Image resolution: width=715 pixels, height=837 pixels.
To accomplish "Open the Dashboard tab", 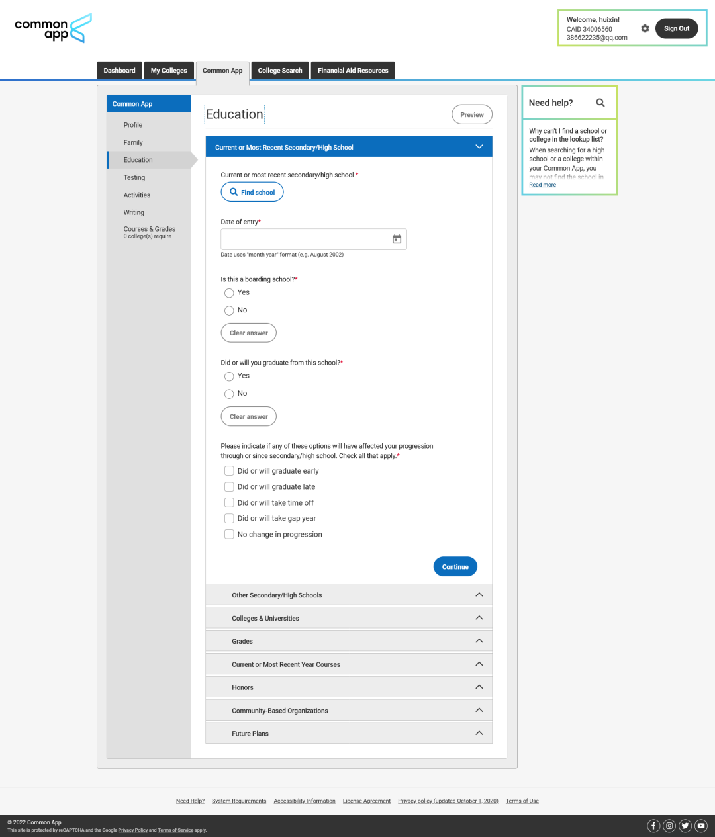I will (x=119, y=71).
